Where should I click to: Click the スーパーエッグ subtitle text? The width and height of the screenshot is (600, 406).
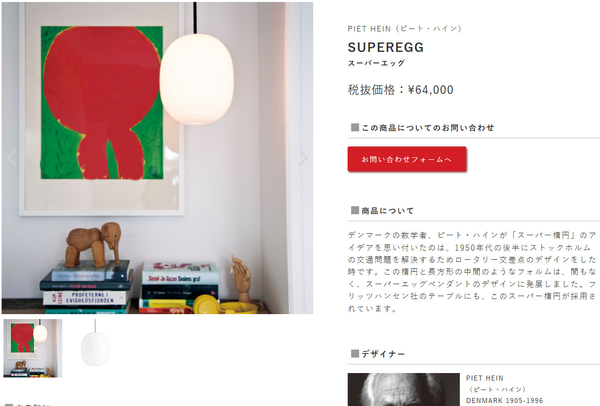(x=377, y=63)
